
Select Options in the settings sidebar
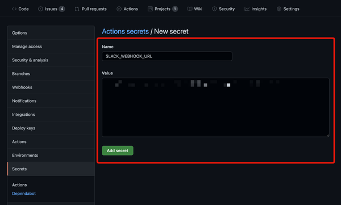[x=51, y=33]
